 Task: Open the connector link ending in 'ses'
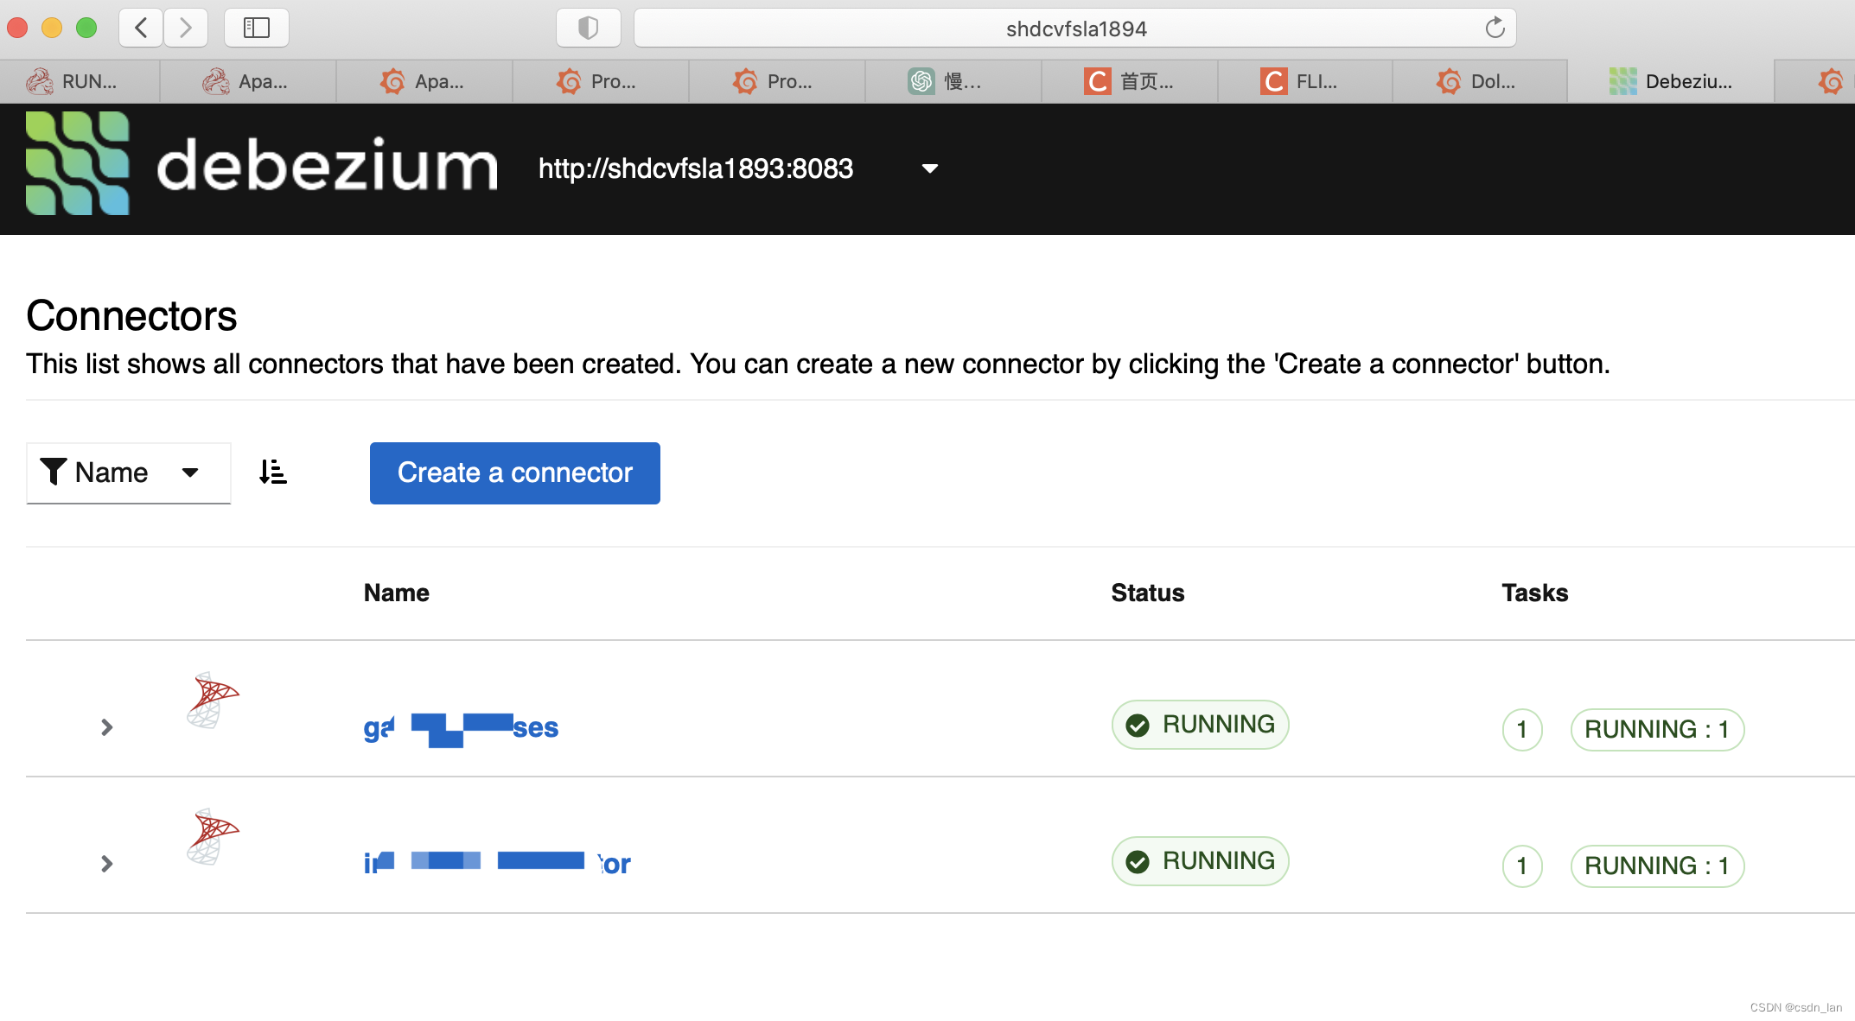(462, 728)
